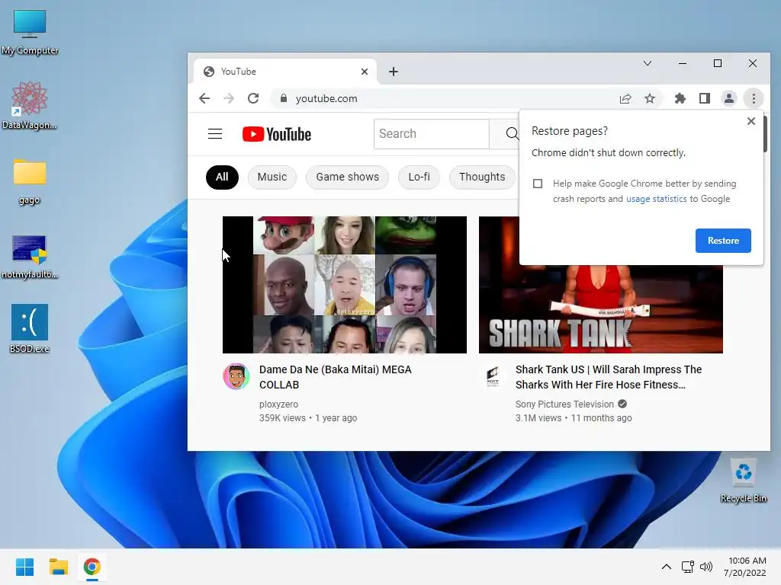Image resolution: width=781 pixels, height=585 pixels.
Task: Click the volume speaker tray icon
Action: click(706, 567)
